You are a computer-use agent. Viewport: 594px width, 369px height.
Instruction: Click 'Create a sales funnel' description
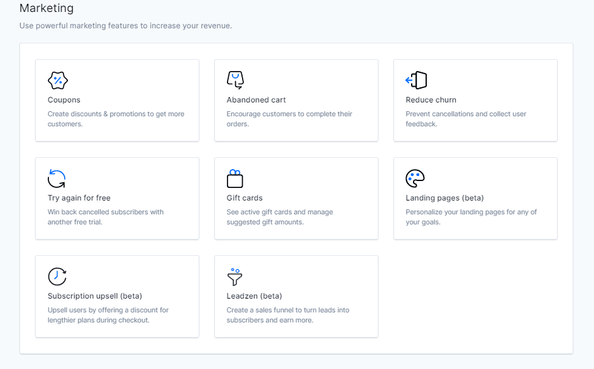coord(288,315)
